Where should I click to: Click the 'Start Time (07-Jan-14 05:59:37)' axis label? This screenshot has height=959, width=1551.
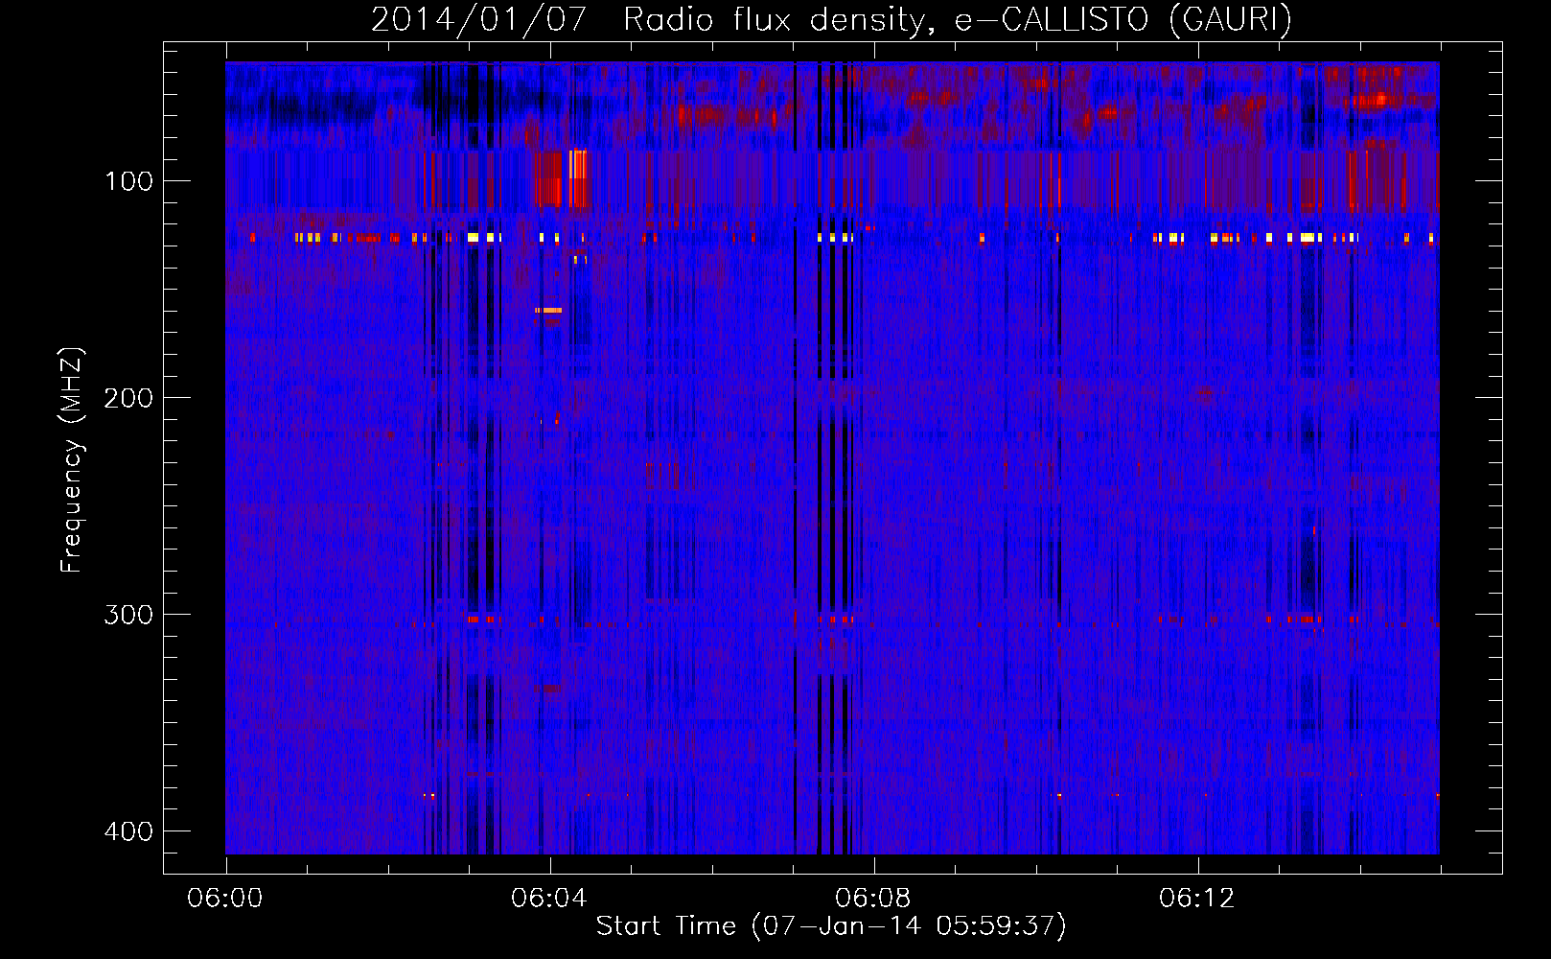coord(831,926)
